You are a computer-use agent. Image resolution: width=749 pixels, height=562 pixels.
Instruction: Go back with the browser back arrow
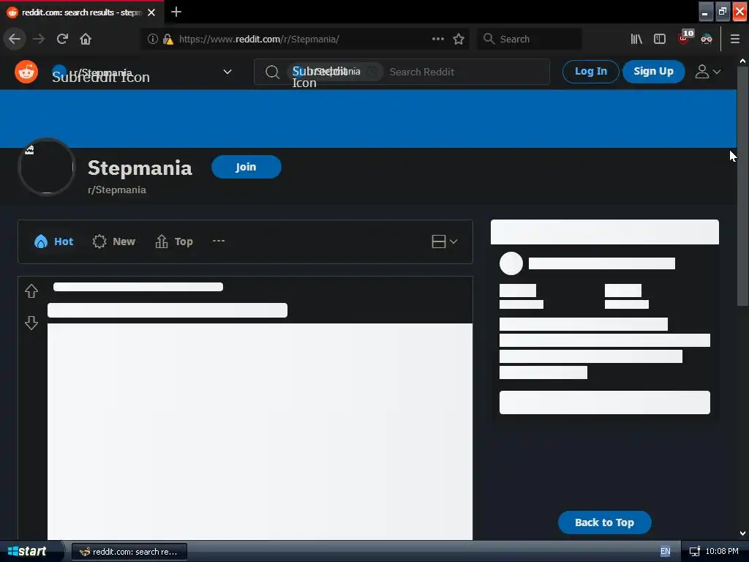pos(15,39)
